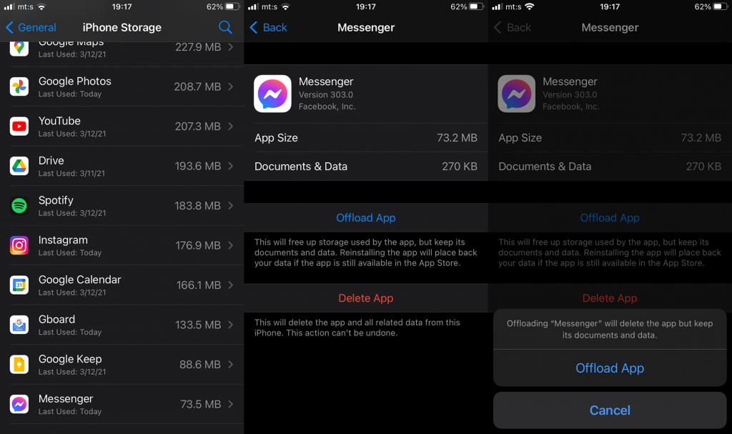Tap the back arrow chevron beside General
The height and width of the screenshot is (434, 732).
point(9,27)
